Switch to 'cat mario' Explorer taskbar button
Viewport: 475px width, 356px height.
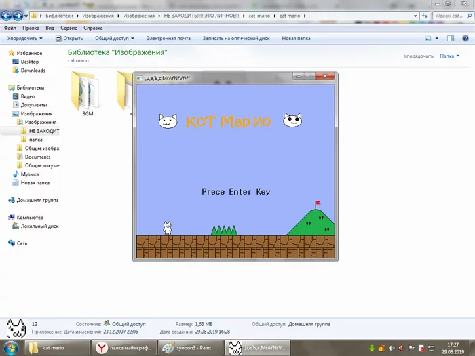coord(57,348)
